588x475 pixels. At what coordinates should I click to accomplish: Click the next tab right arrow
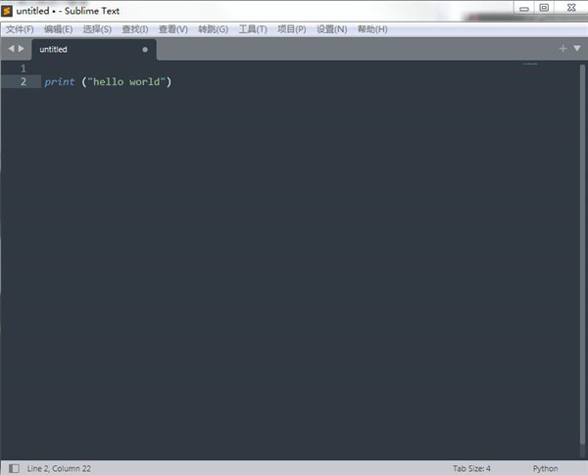(x=22, y=48)
